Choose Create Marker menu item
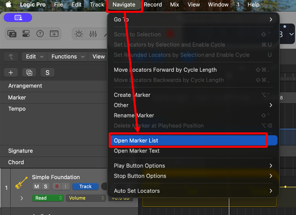Image resolution: width=296 pixels, height=215 pixels. click(193, 95)
